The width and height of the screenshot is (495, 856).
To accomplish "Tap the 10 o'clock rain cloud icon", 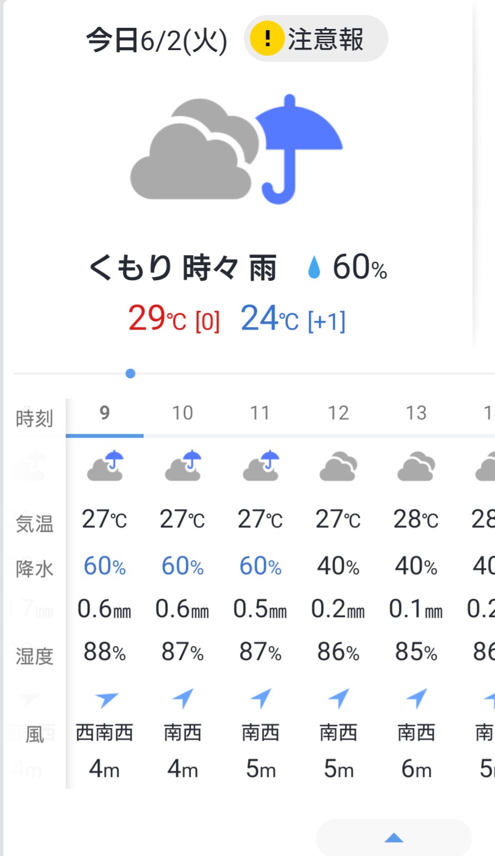I will point(183,466).
